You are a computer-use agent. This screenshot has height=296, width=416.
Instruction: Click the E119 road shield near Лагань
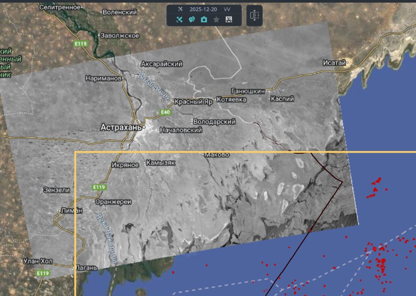pos(43,273)
